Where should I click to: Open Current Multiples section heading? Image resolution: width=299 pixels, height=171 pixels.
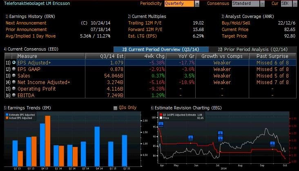(x=147, y=16)
